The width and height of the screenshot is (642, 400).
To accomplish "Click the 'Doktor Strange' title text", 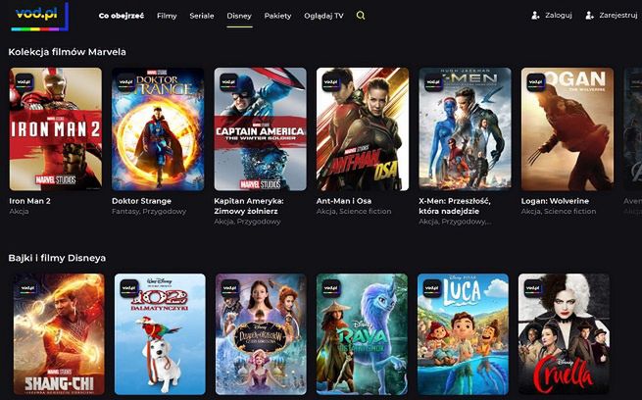I will point(142,201).
